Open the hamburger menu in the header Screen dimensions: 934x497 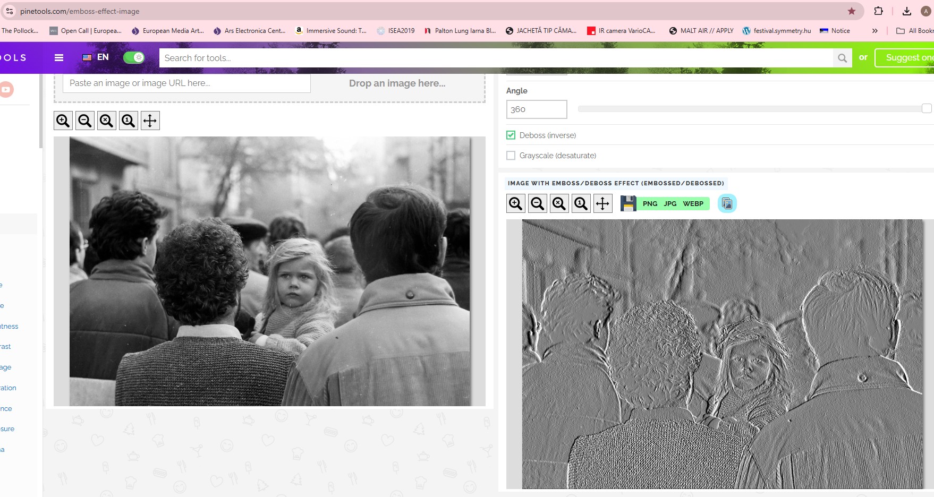pos(59,58)
